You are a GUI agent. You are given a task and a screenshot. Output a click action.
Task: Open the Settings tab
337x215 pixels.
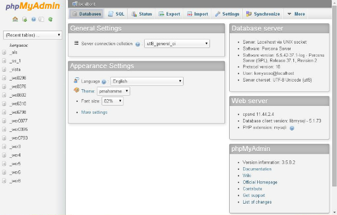point(227,14)
